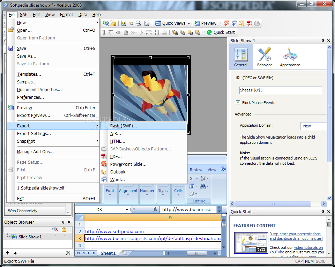Click Fit Canvas to Window icon
Image resolution: width=335 pixels, height=267 pixels.
click(147, 23)
